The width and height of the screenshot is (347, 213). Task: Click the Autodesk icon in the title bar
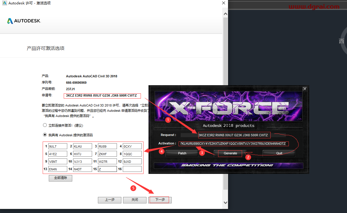pos(4,3)
